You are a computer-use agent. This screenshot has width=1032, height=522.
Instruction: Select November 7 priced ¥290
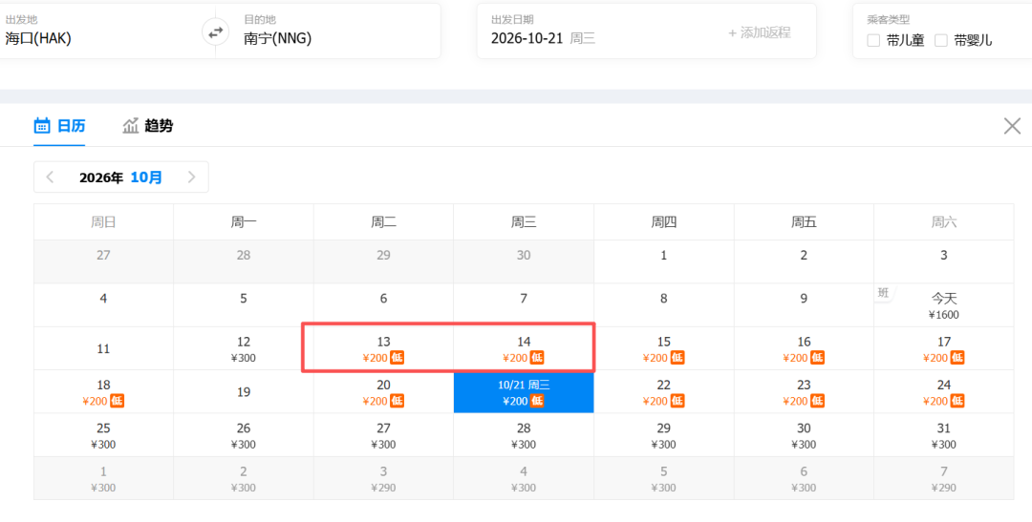point(944,479)
